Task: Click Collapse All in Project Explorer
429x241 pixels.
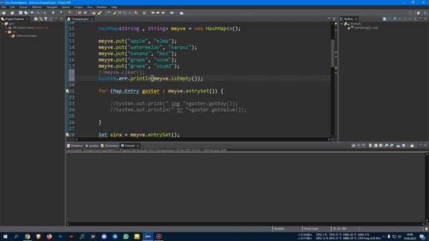Action: click(36, 19)
